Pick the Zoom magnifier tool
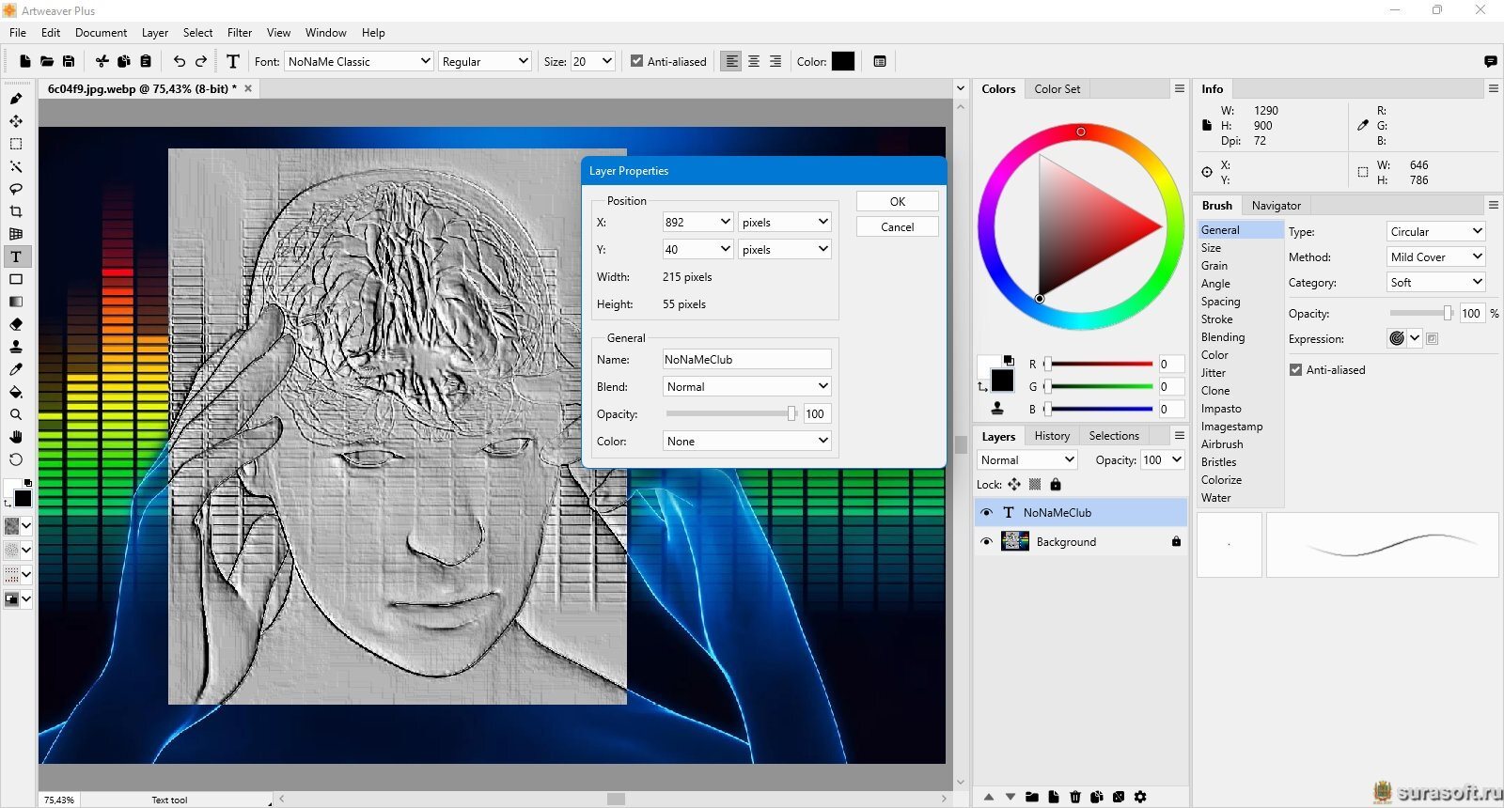Image resolution: width=1504 pixels, height=808 pixels. [x=16, y=414]
